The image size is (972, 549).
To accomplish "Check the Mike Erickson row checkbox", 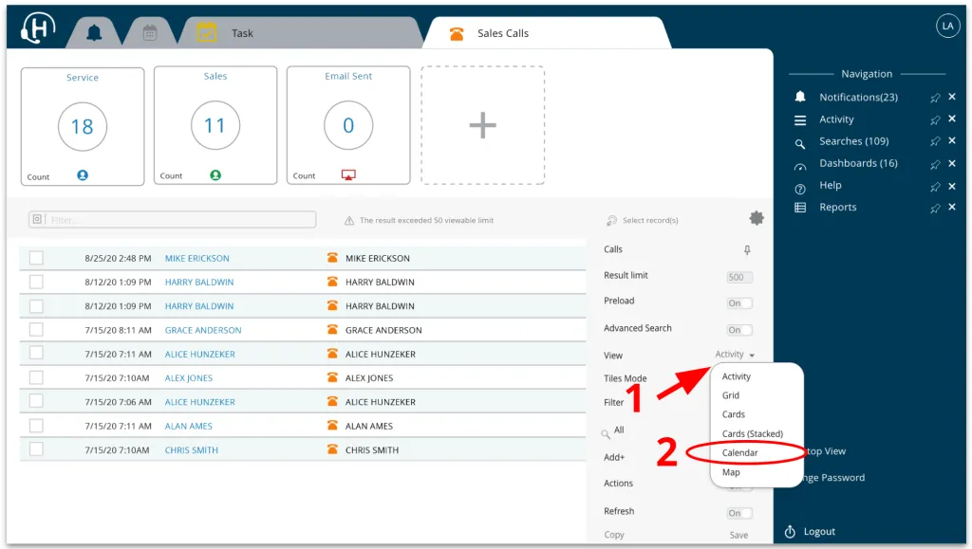I will (x=37, y=258).
